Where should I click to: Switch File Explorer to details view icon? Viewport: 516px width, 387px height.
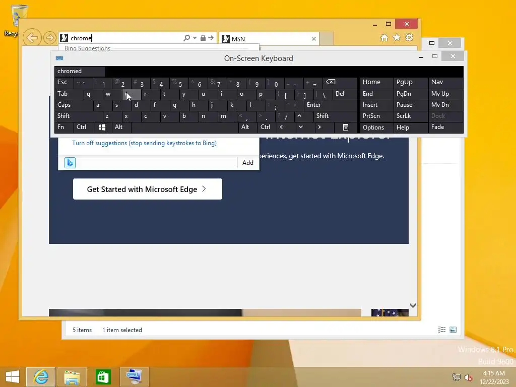click(441, 330)
